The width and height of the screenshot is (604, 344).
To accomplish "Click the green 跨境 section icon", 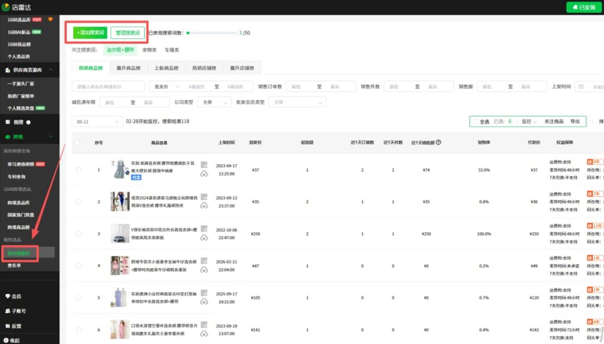I will pyautogui.click(x=8, y=137).
